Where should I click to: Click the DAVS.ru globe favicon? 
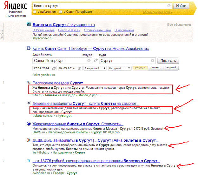29,124
